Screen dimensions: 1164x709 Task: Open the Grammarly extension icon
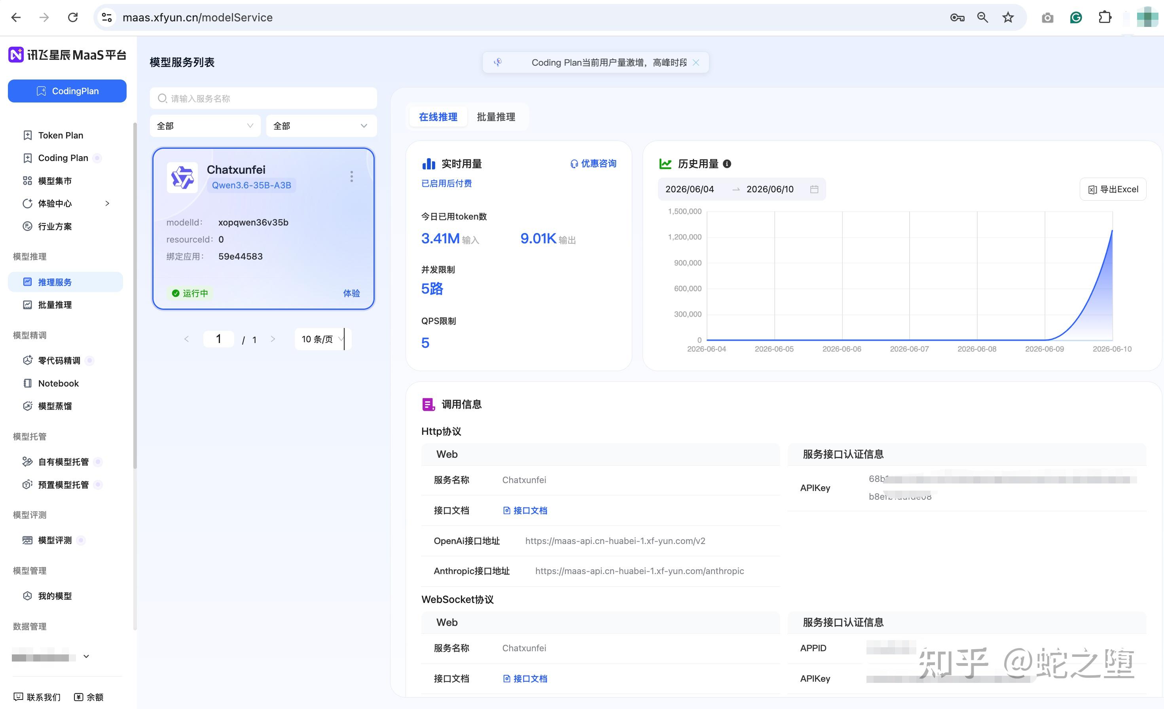pyautogui.click(x=1076, y=17)
